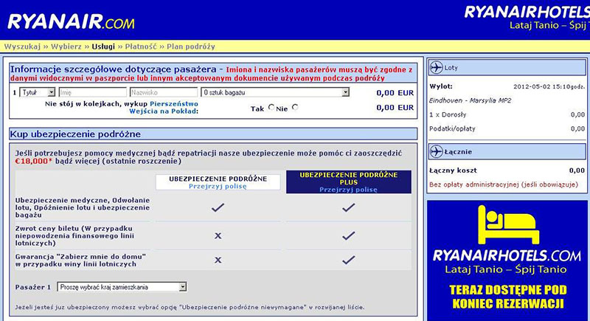Viewport: 590px width, 321px height.
Task: Go to Plan podróży breadcrumb step
Action: (x=191, y=46)
